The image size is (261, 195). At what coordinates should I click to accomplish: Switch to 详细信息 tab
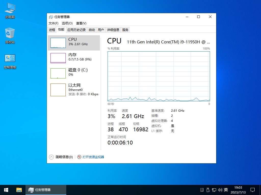[113, 30]
